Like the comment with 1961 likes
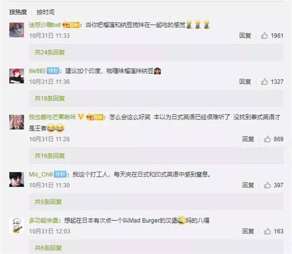Screen dimensions: 292x254 [x=264, y=36]
